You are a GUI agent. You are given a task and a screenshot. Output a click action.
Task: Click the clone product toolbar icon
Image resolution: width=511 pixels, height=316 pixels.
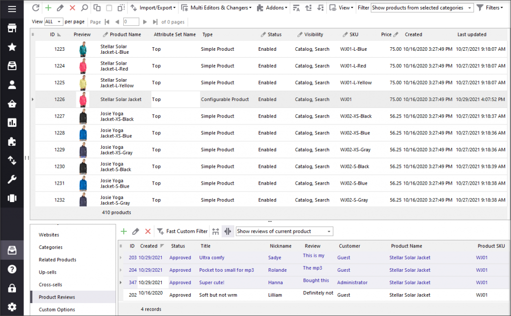(121, 8)
